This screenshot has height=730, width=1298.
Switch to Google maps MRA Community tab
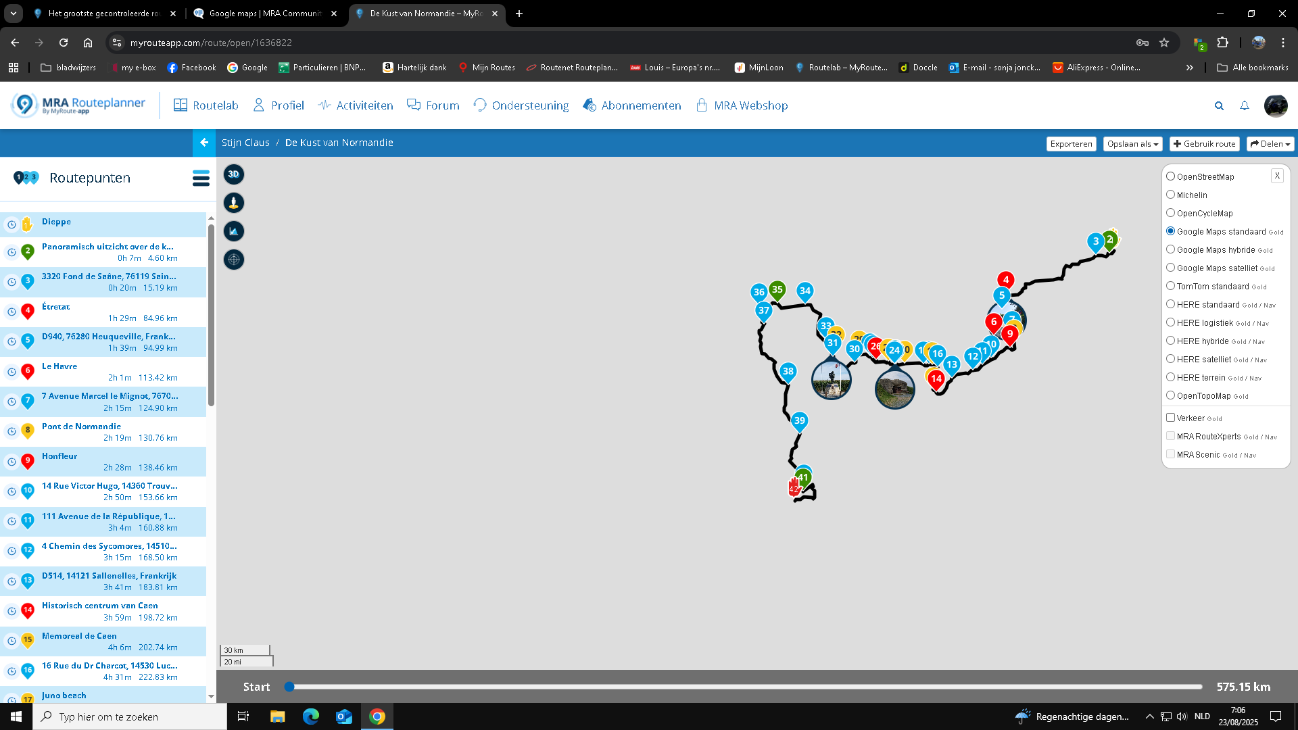coord(265,14)
